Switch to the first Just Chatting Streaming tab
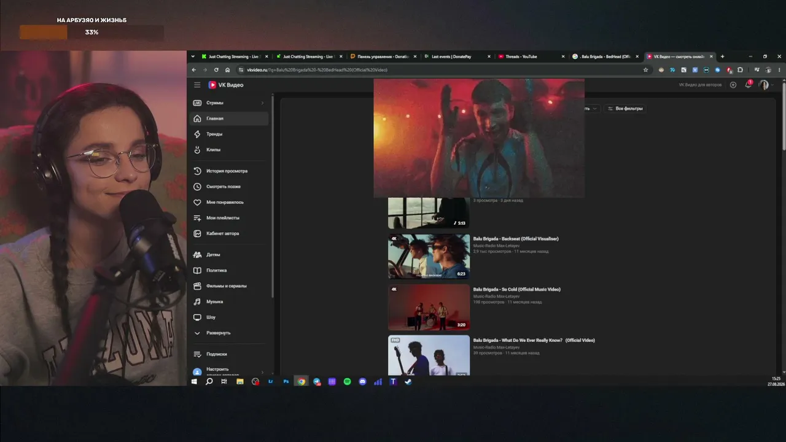This screenshot has height=442, width=786. pos(235,56)
